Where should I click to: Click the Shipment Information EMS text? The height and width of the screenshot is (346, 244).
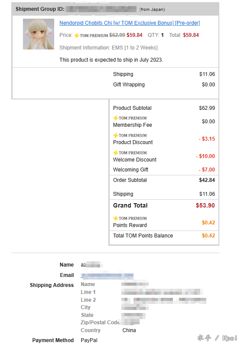(109, 48)
